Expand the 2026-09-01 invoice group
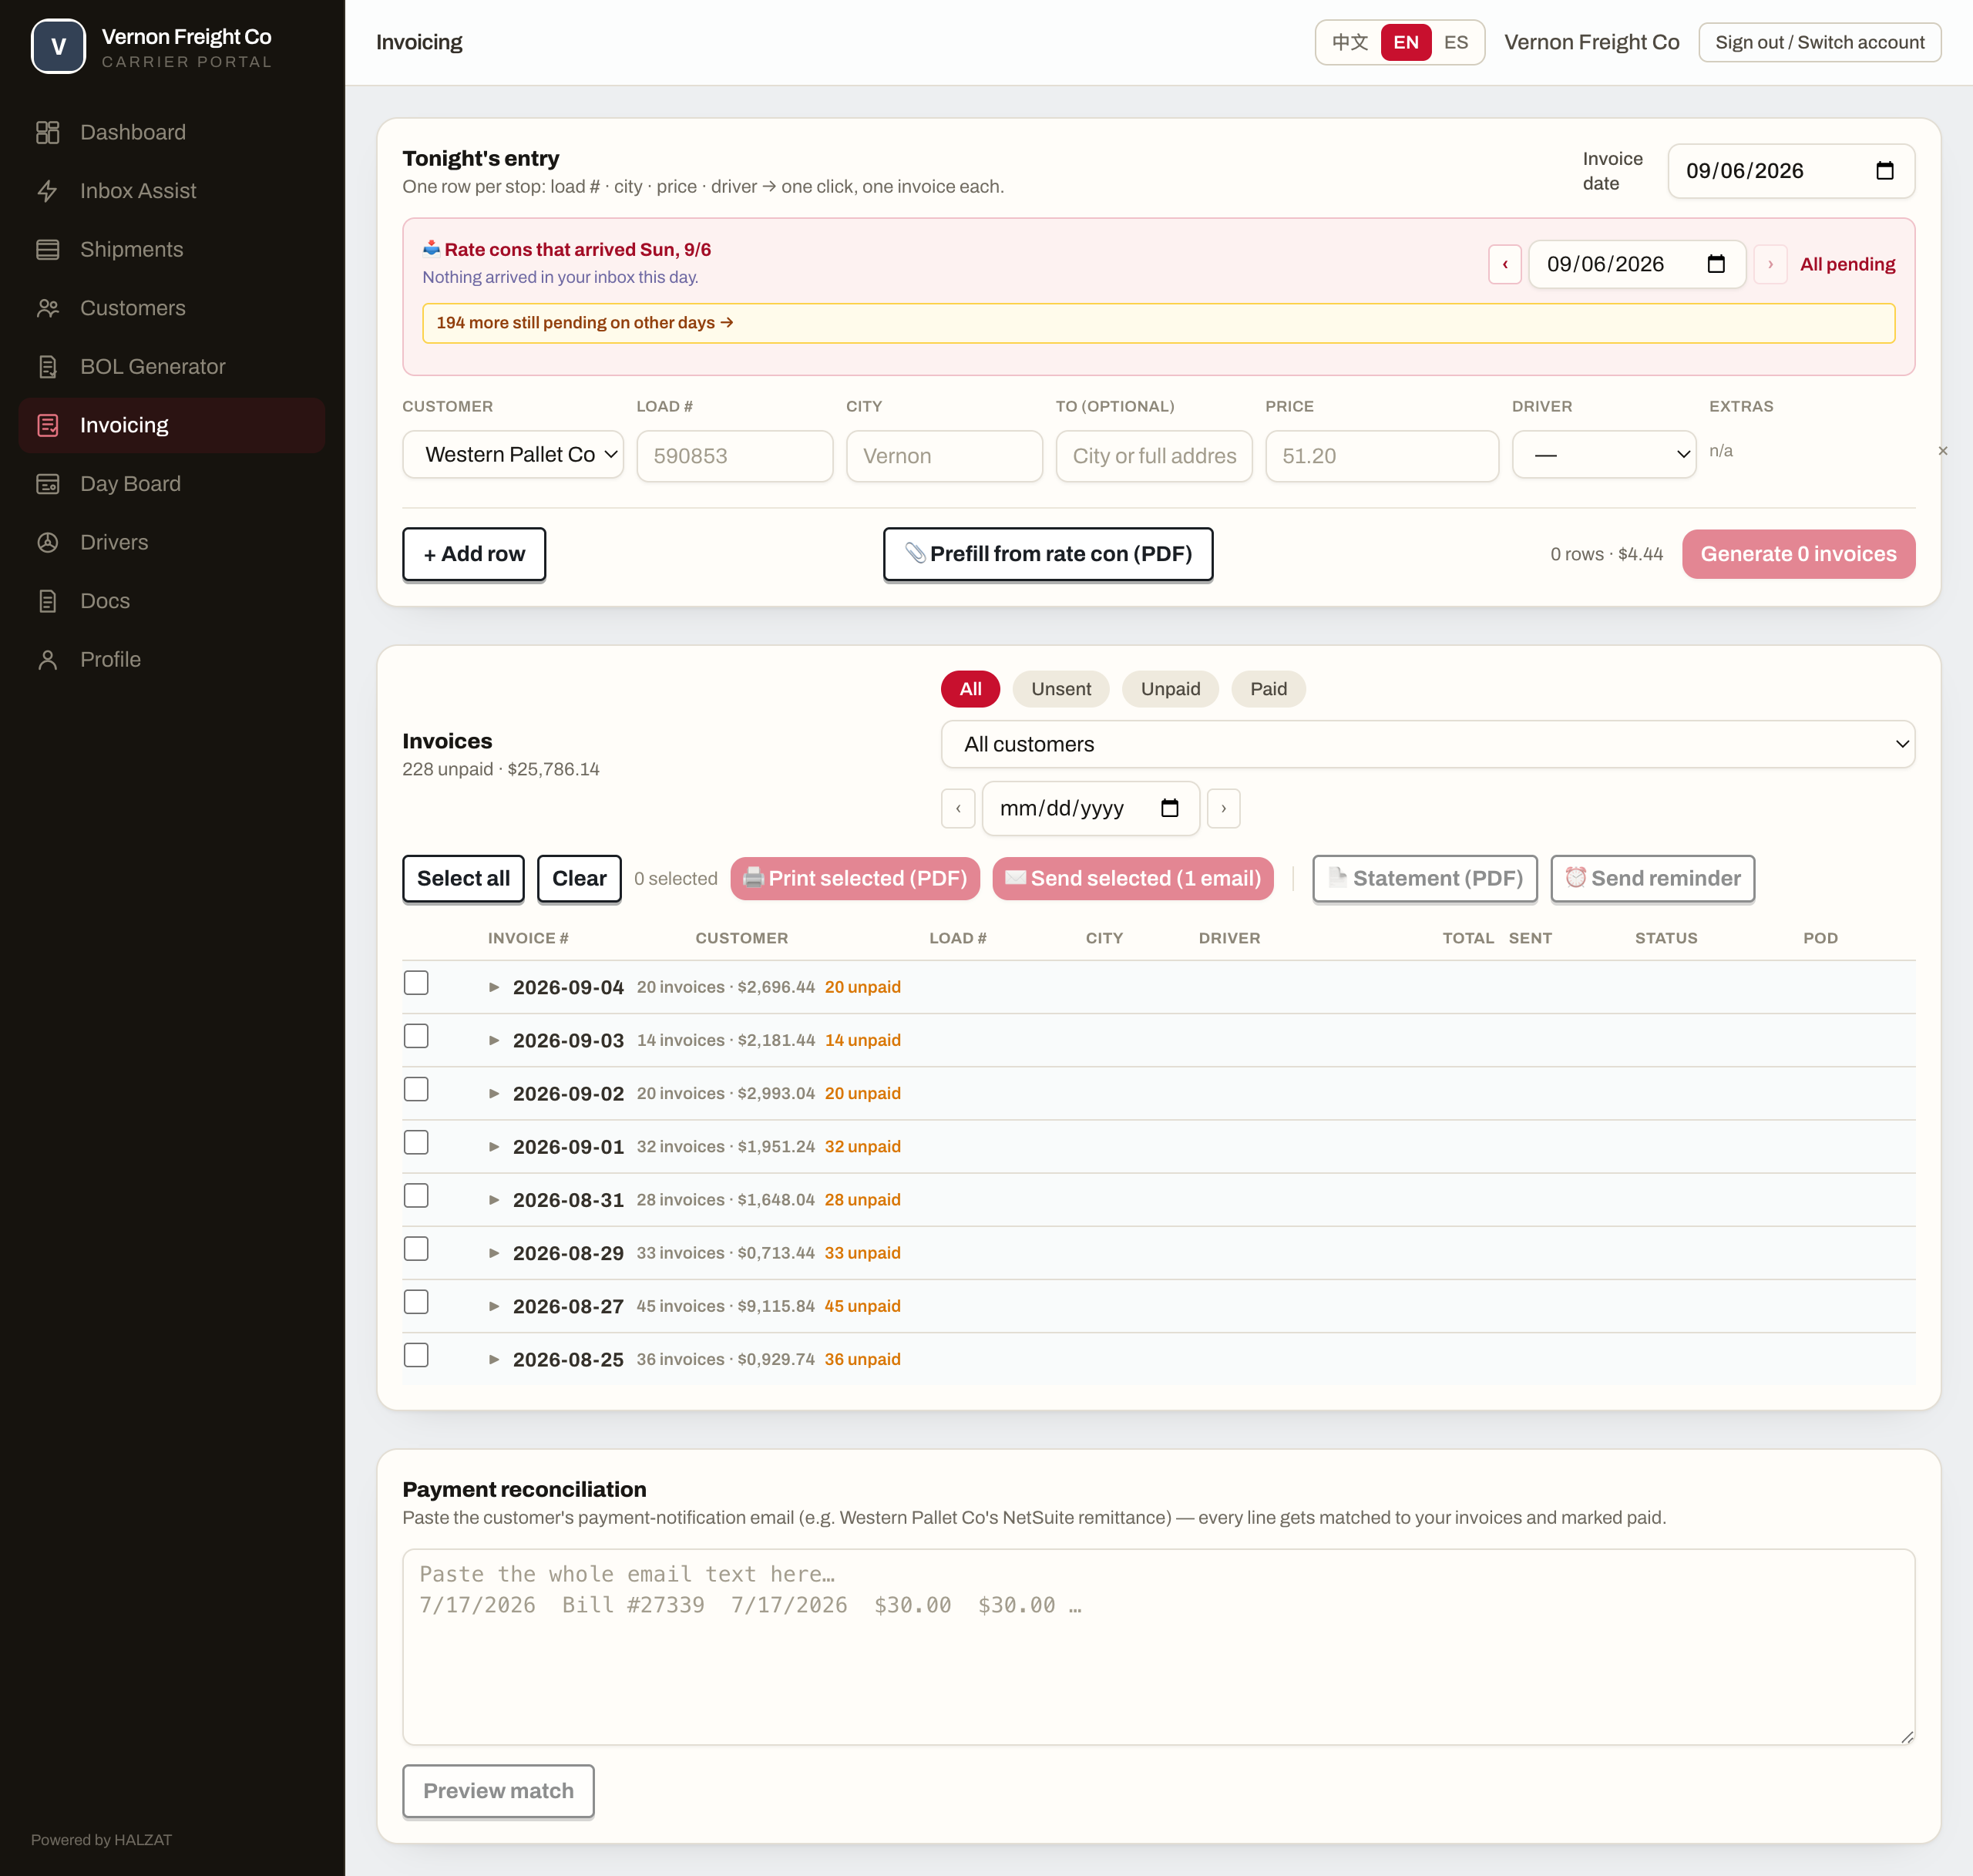Image resolution: width=1973 pixels, height=1876 pixels. point(494,1147)
